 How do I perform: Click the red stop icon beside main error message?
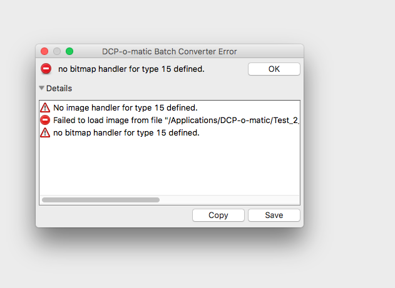coord(46,69)
